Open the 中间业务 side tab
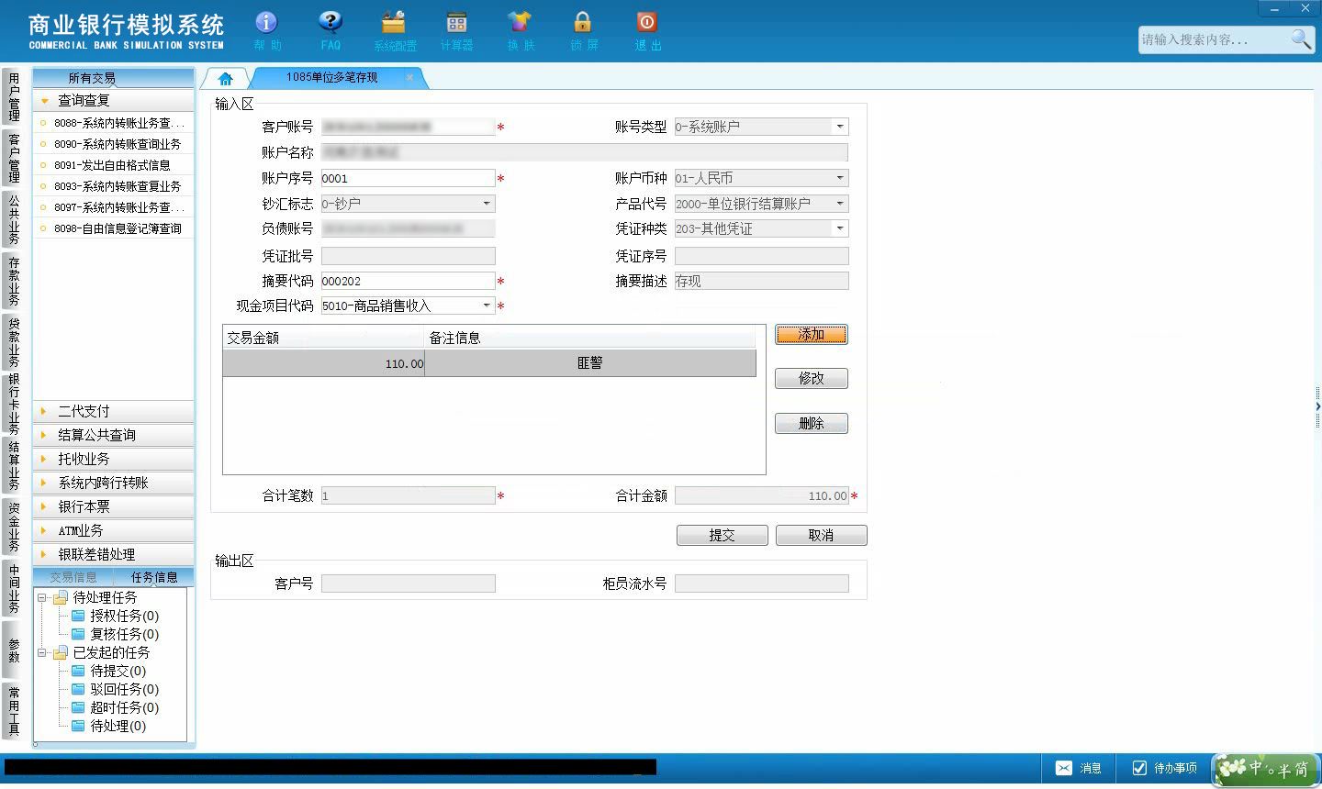Viewport: 1322px width, 789px height. (14, 588)
